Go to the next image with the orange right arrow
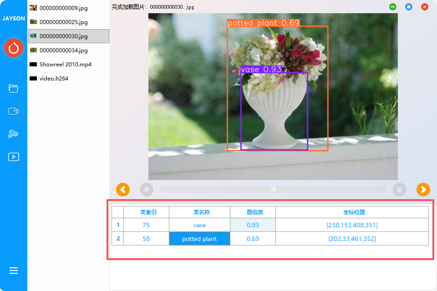Screen dimensions: 437x291 [423, 190]
